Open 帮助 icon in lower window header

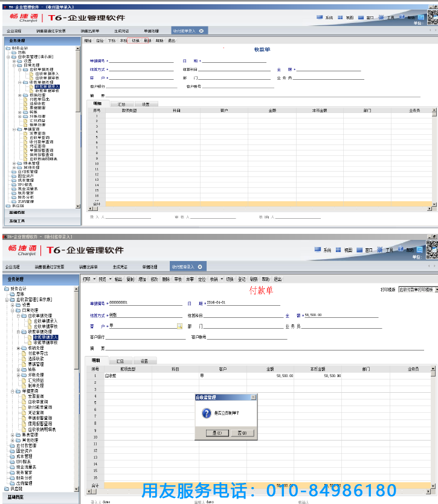click(x=401, y=249)
